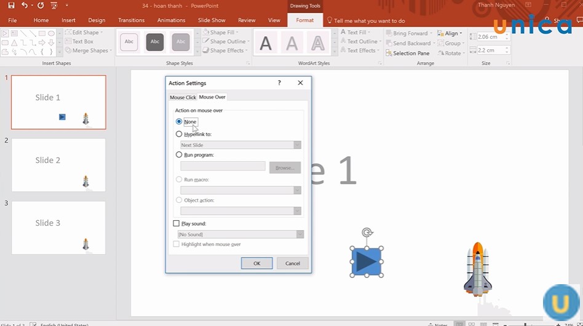Viewport: 583px width, 326px height.
Task: Click Bring Forward in the Arrange group
Action: (x=409, y=33)
